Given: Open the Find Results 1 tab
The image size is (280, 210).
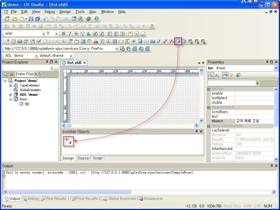Looking at the screenshot, I should coord(55,199).
